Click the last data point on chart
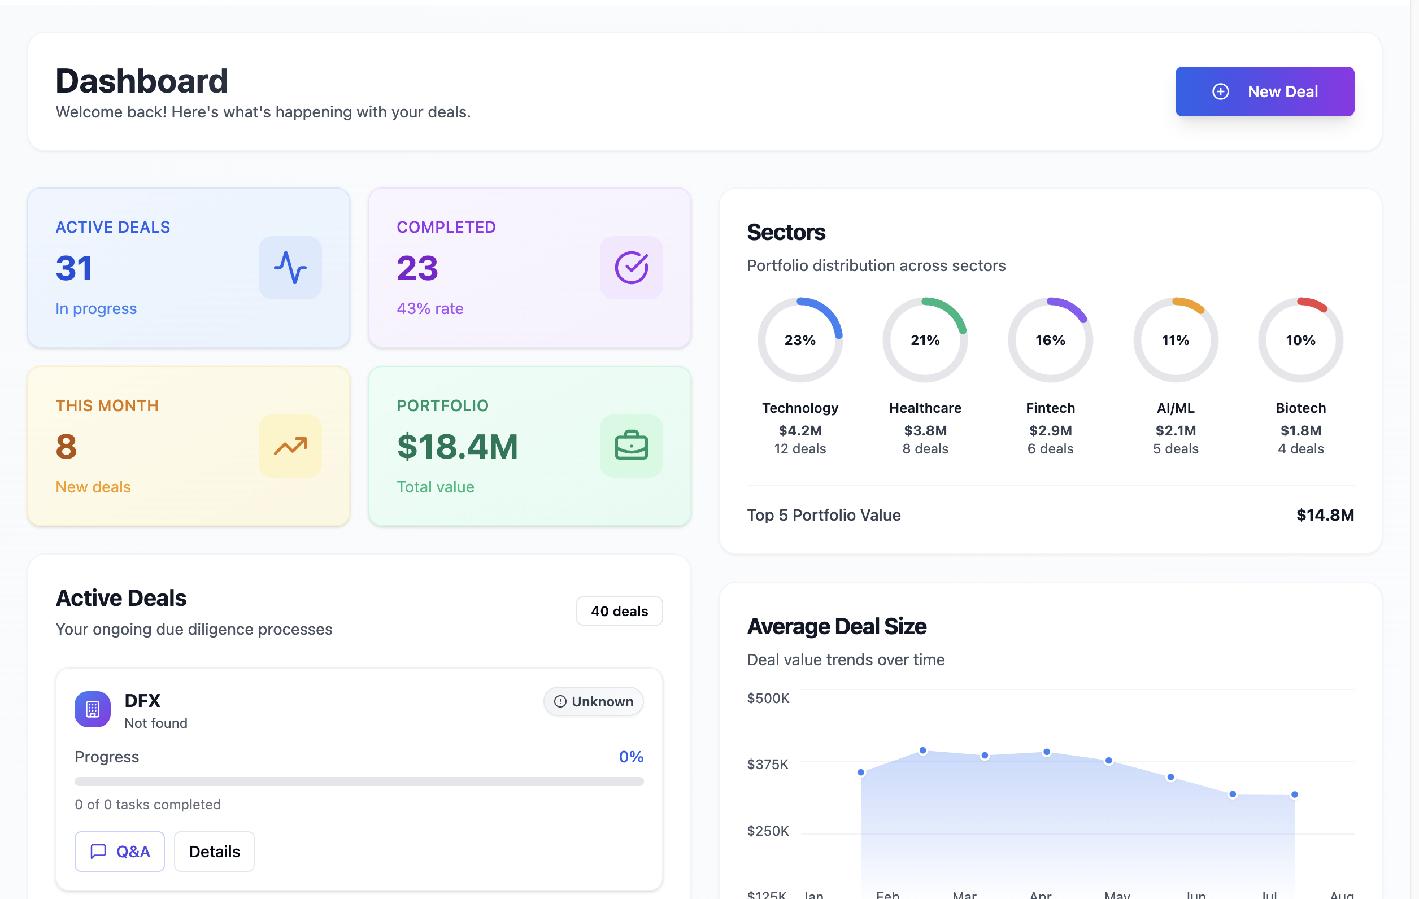This screenshot has height=899, width=1419. point(1295,795)
